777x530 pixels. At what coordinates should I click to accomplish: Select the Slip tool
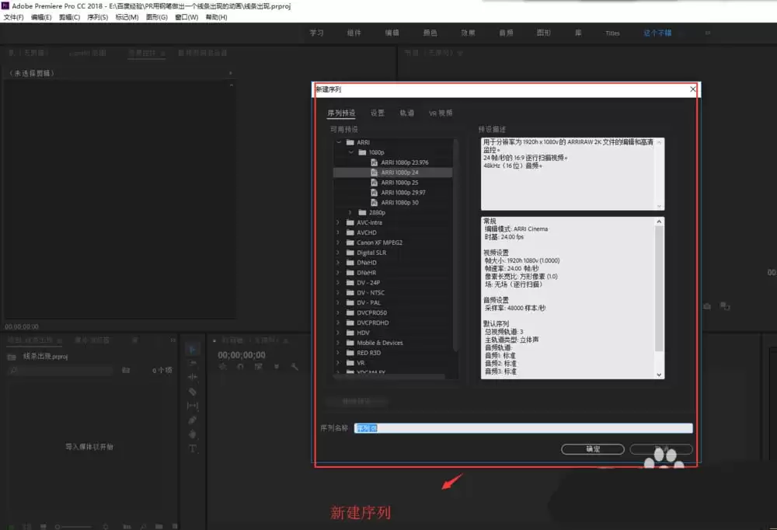coord(193,406)
